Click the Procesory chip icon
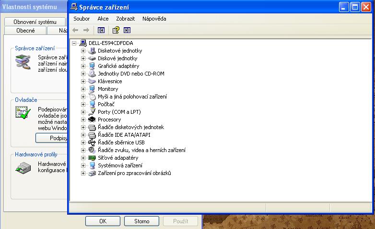This screenshot has width=375, height=229. (x=92, y=120)
